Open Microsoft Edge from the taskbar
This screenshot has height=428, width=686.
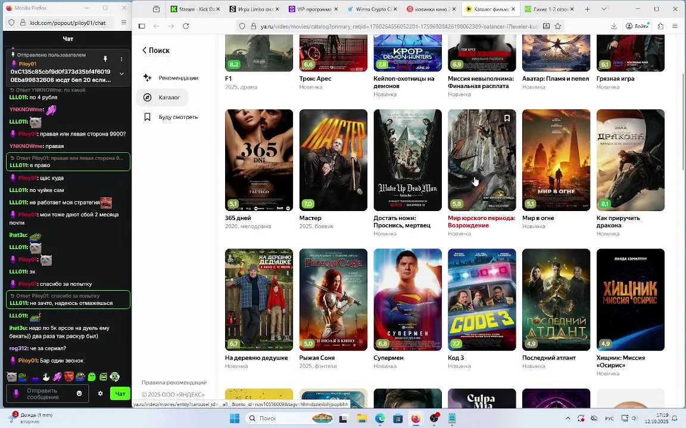point(380,418)
